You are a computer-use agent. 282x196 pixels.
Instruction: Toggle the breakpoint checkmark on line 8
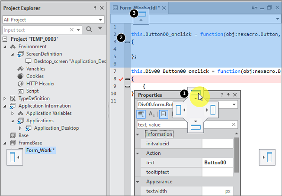pos(122,79)
